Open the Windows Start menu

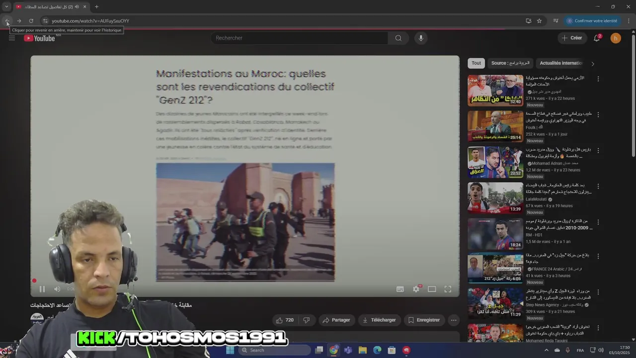[230, 350]
